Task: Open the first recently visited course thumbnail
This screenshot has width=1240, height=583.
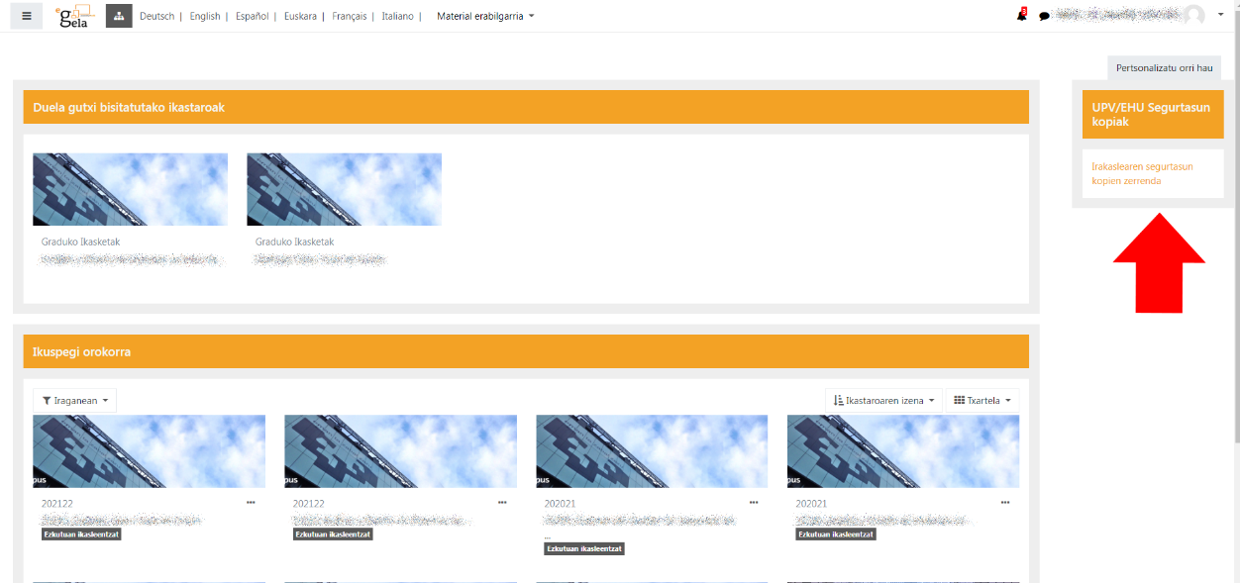Action: (130, 189)
